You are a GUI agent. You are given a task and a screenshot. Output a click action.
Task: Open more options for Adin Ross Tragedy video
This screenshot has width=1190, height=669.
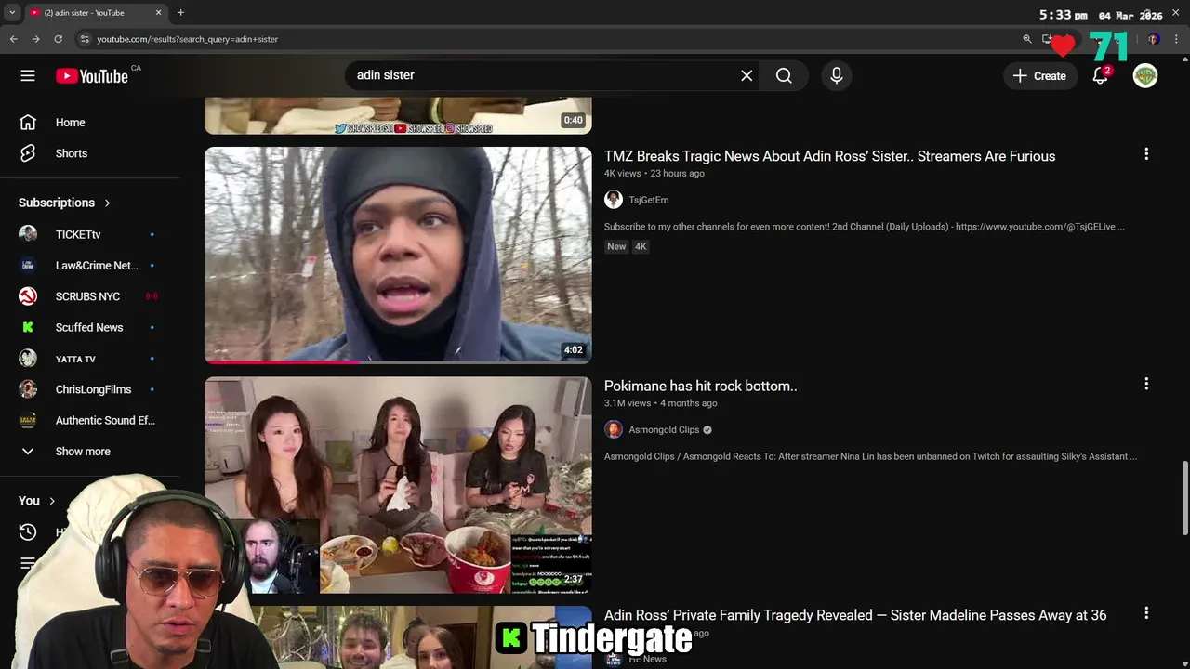coord(1146,613)
